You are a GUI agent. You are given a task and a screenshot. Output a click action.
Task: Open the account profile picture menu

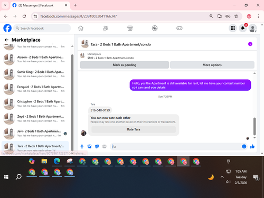252,28
